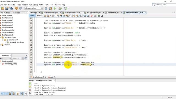Viewport: 176px width, 99px height.
Task: Expand breadcrumb arrow after main
Action: pyautogui.click(x=55, y=77)
